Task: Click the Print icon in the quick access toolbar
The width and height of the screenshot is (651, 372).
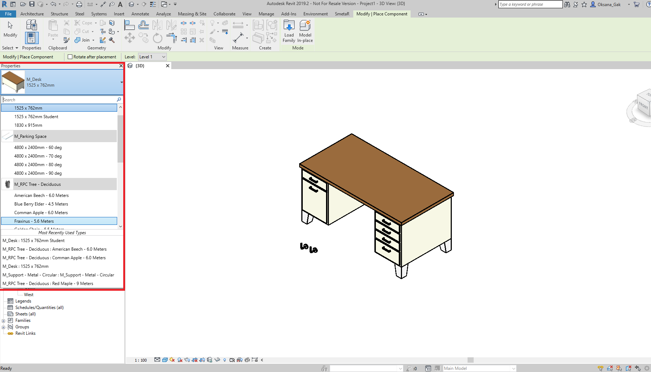Action: [x=79, y=4]
